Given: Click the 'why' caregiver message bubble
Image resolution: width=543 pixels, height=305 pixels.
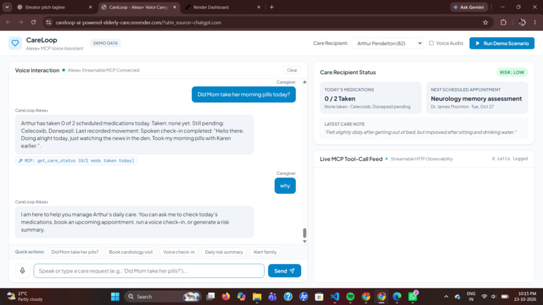Looking at the screenshot, I should pos(285,186).
